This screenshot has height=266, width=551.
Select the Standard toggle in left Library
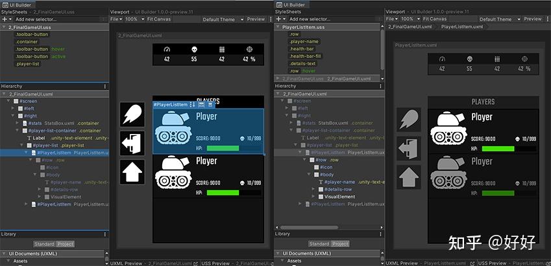pyautogui.click(x=44, y=244)
